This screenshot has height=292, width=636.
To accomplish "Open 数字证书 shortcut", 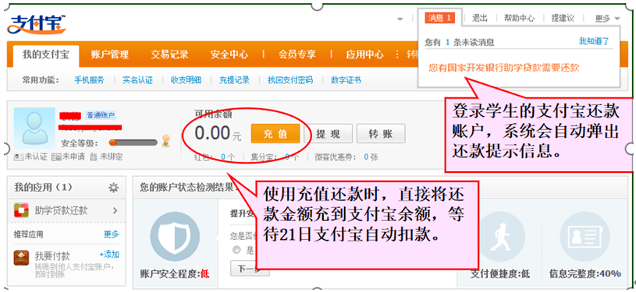I will 346,80.
